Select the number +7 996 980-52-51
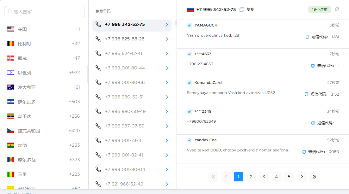 [132, 97]
